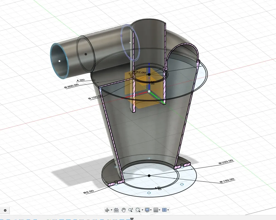Click the Viewports layout icon

tap(164, 210)
